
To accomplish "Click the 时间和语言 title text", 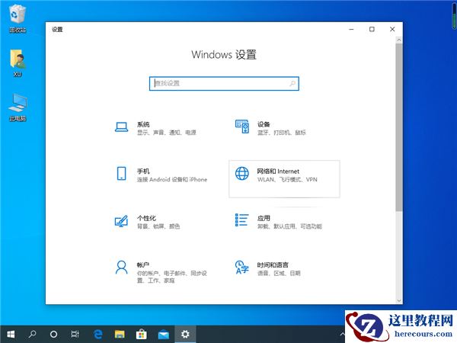I will [x=273, y=264].
